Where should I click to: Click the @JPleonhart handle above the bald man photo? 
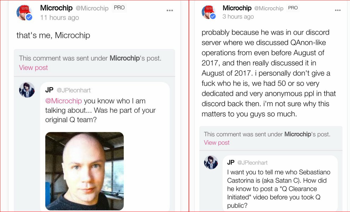74,90
